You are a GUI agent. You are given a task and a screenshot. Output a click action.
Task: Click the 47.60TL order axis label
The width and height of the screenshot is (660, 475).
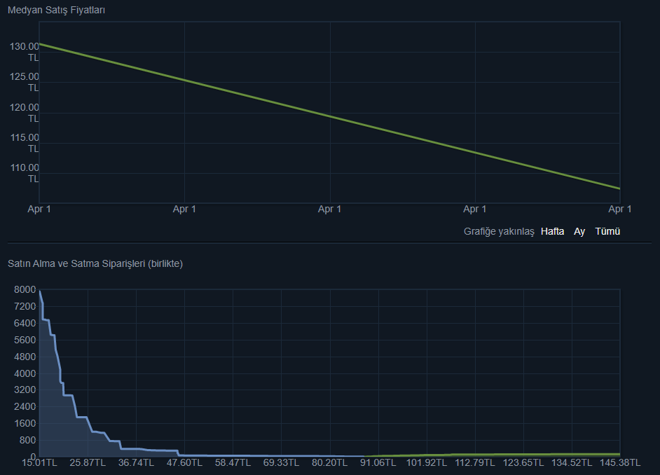184,463
